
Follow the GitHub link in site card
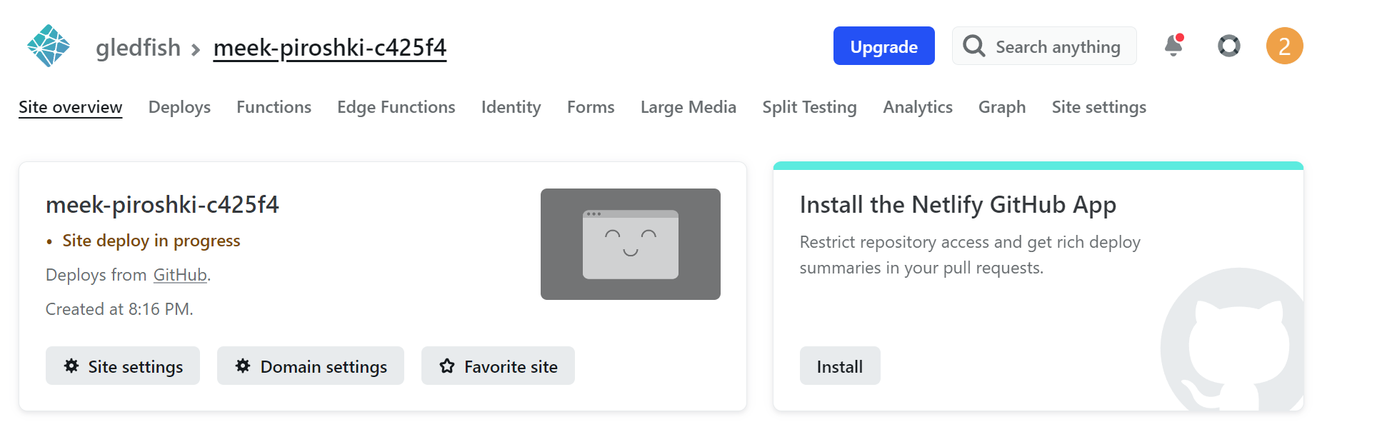(180, 275)
